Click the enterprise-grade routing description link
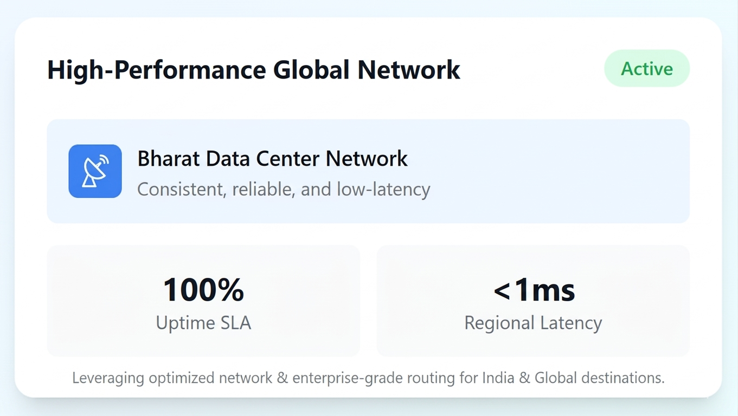The image size is (738, 416). point(369,378)
